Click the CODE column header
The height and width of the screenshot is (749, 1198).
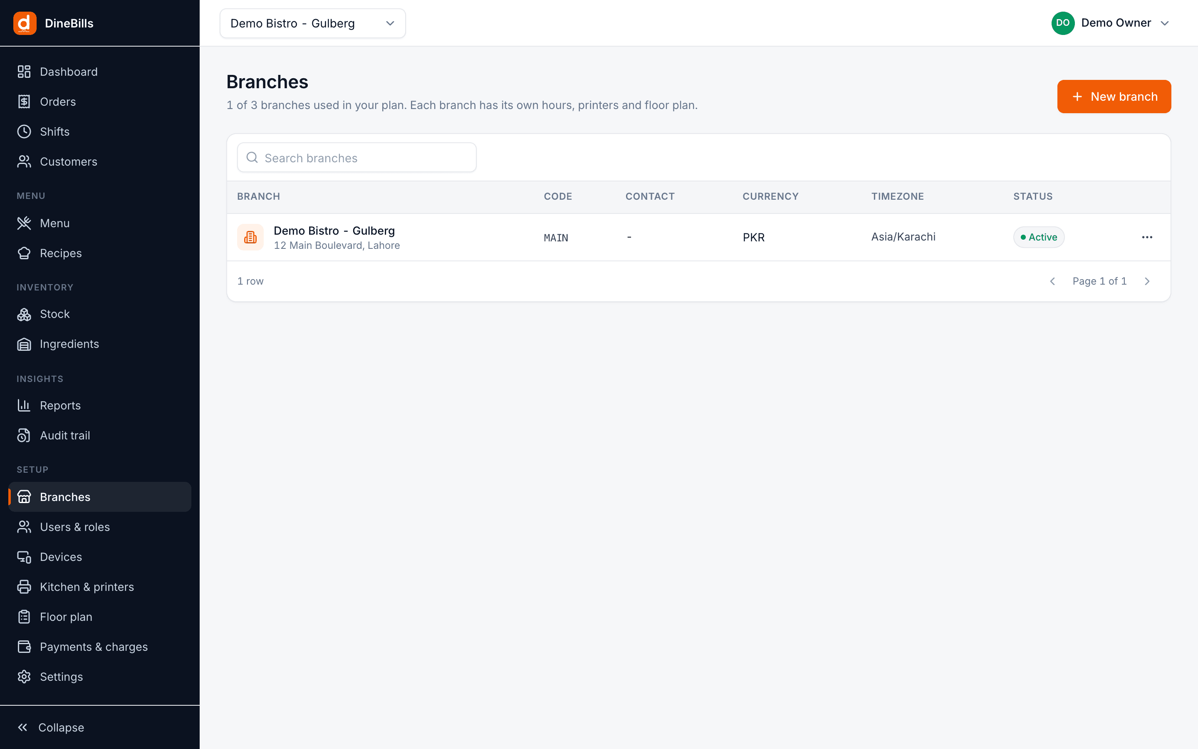tap(558, 196)
